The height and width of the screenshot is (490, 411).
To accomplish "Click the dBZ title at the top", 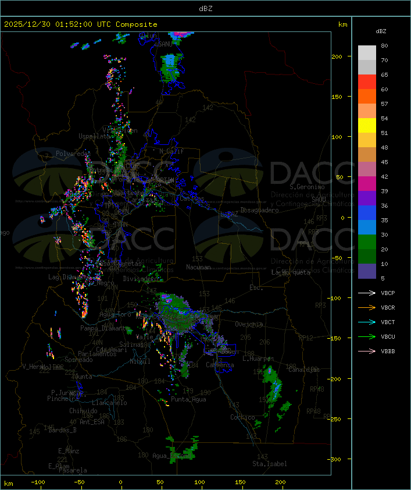I will click(206, 8).
